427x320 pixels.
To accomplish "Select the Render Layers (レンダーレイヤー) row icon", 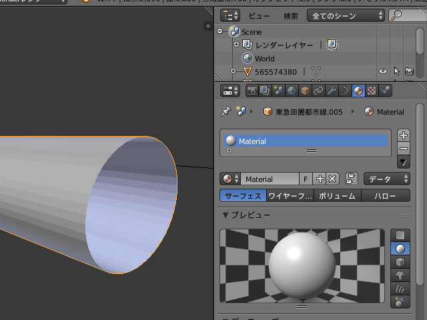I will pyautogui.click(x=248, y=45).
